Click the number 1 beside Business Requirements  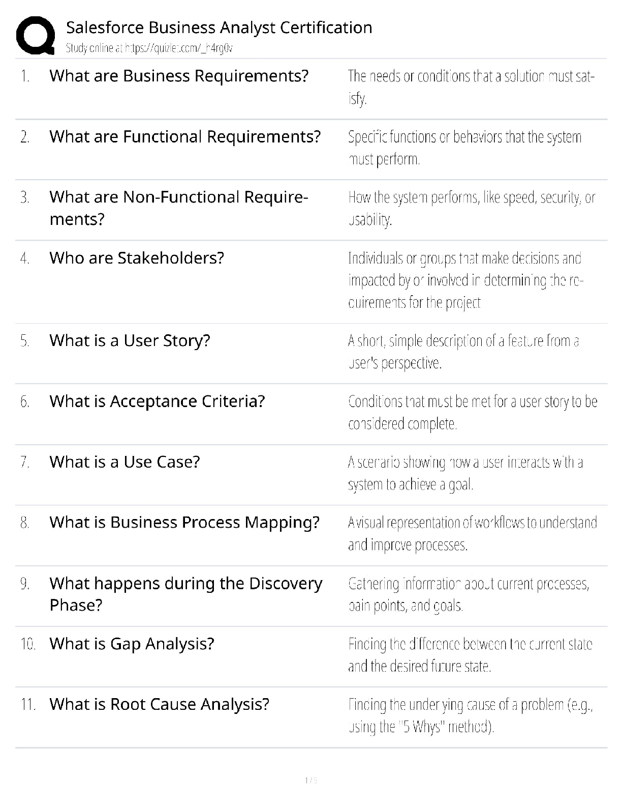(25, 76)
